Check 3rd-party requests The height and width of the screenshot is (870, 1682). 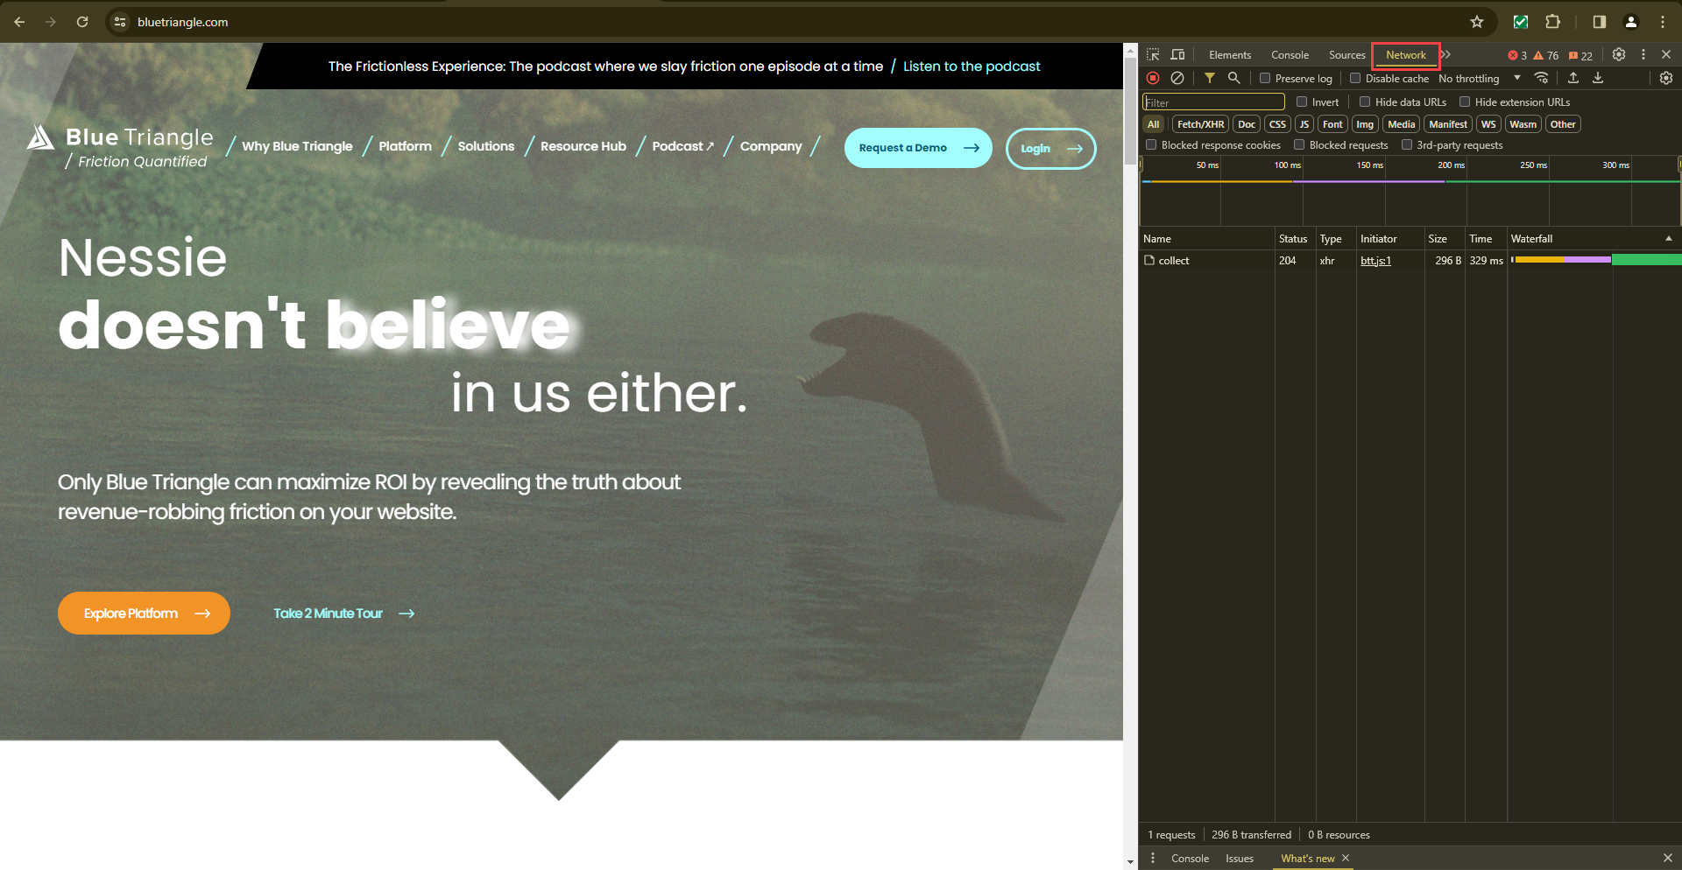coord(1407,144)
